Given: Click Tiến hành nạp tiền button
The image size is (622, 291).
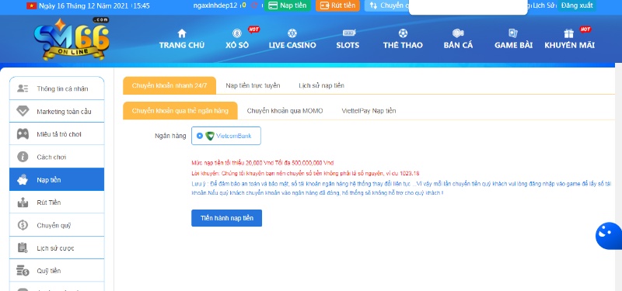Looking at the screenshot, I should click(x=226, y=218).
